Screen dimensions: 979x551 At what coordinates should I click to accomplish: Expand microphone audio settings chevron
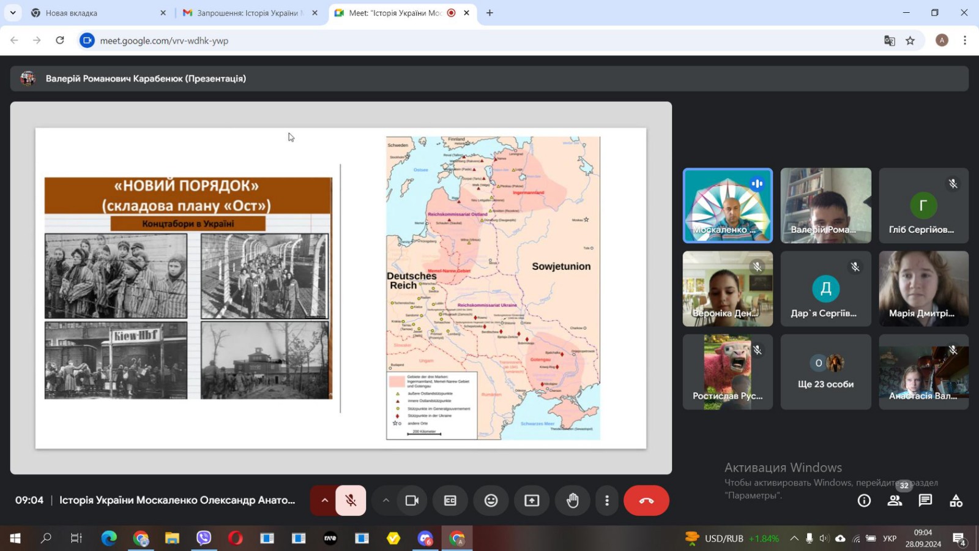pos(324,500)
